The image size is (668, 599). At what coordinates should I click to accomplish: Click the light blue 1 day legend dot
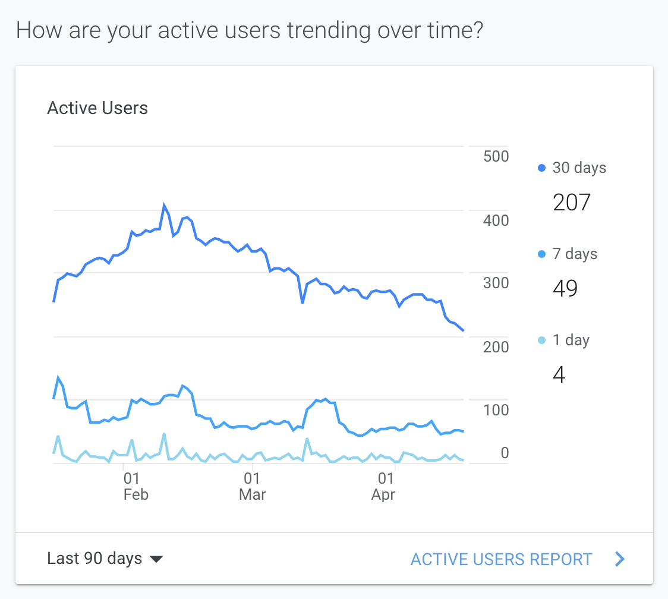[x=541, y=341]
